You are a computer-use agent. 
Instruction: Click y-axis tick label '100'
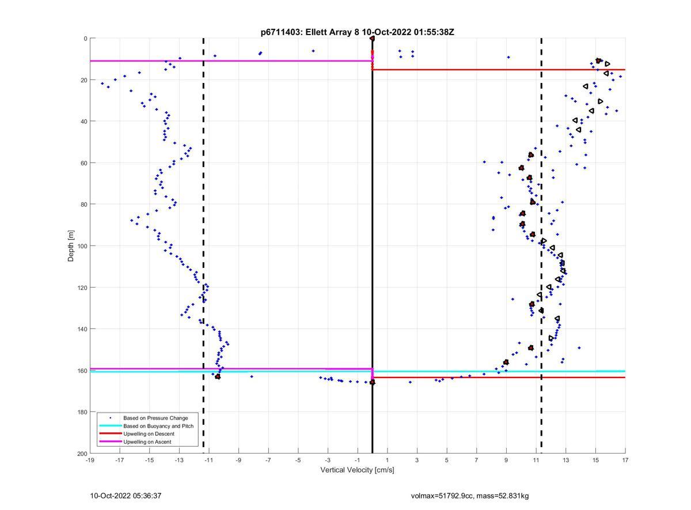82,246
